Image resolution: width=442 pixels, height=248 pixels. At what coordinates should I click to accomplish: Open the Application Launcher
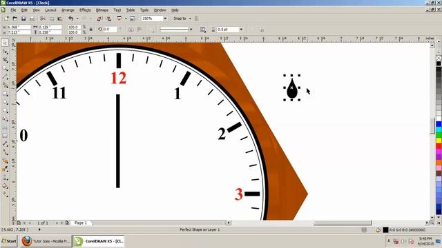[119, 19]
